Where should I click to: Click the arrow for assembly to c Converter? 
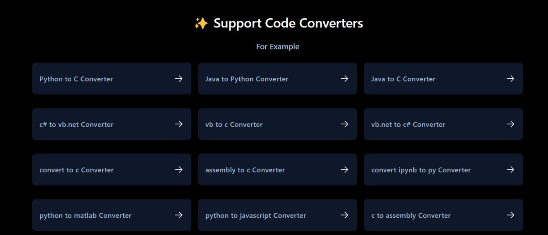coord(344,170)
